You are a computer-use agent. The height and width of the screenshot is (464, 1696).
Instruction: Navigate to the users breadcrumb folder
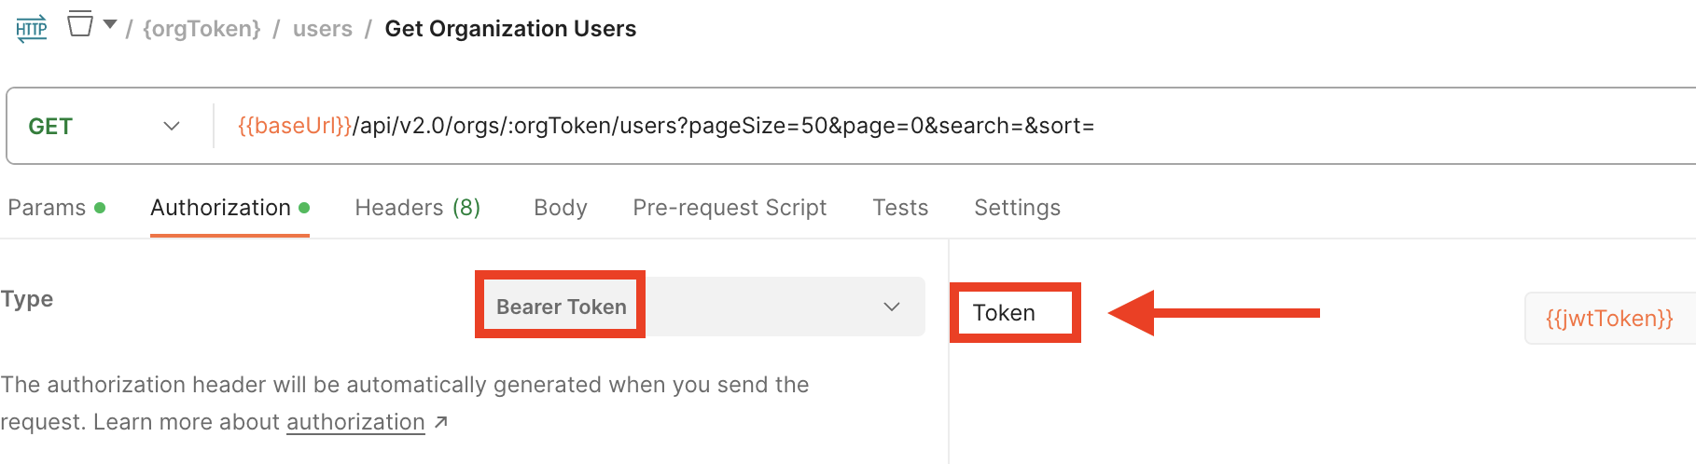tap(323, 29)
